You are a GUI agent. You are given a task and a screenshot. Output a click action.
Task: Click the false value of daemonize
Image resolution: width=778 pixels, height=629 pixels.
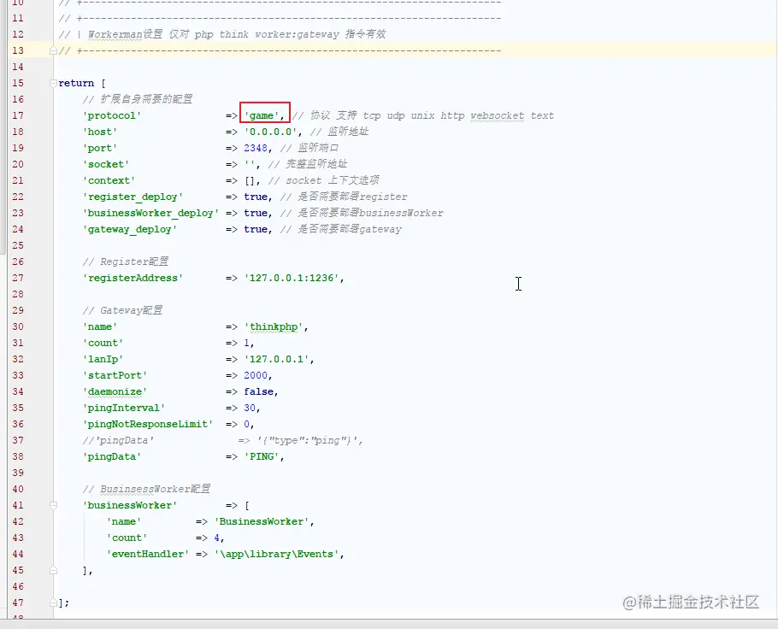258,392
